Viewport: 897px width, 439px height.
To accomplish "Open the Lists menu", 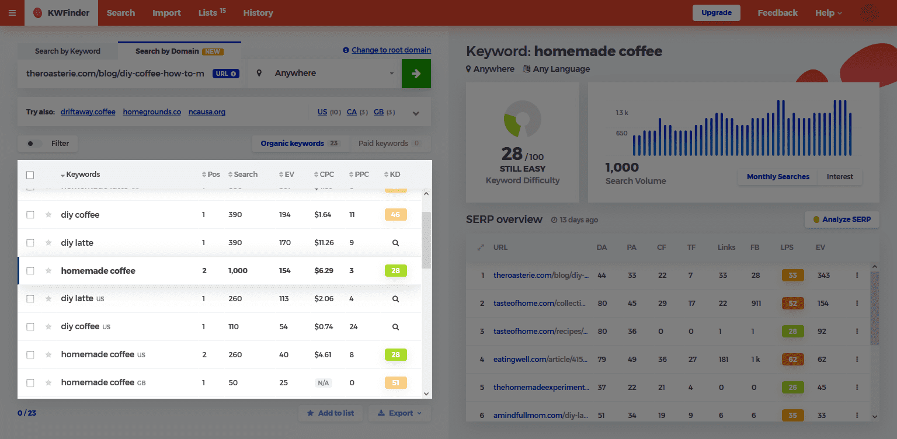I will click(x=212, y=13).
